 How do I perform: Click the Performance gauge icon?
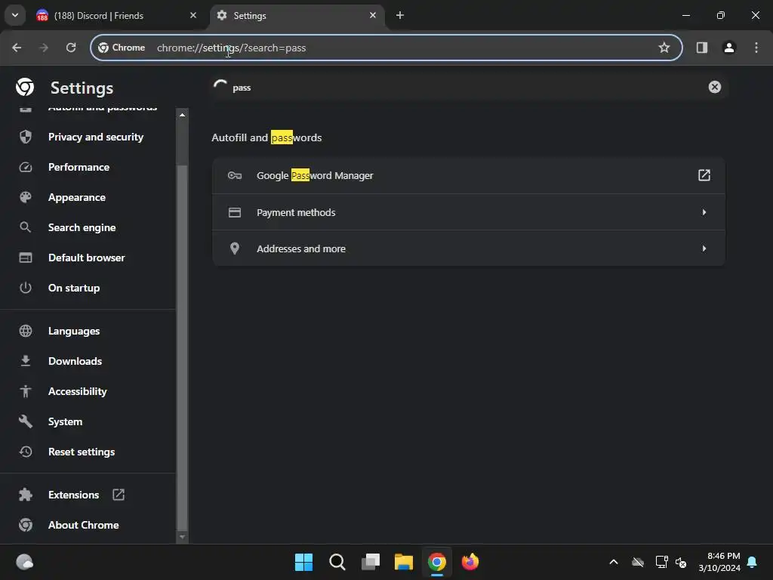tap(26, 167)
